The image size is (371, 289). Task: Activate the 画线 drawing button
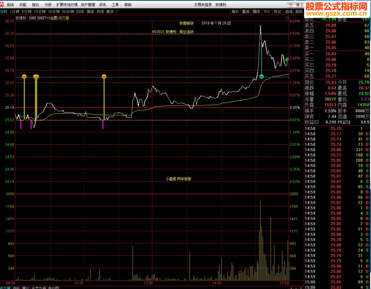(x=256, y=11)
